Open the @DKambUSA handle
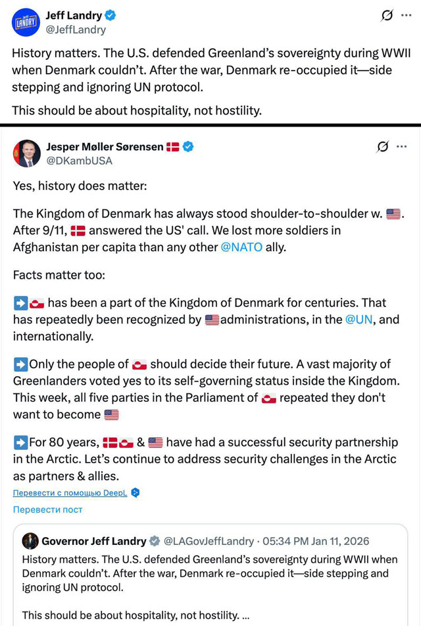This screenshot has width=421, height=626. (79, 161)
